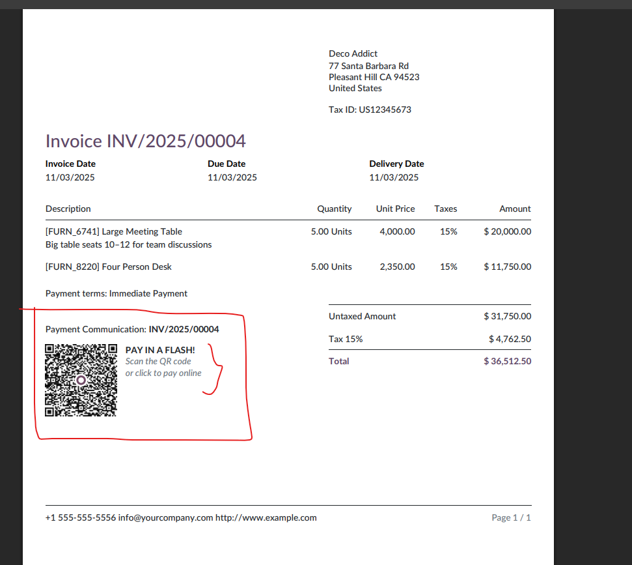Click the Tax ID US12345673 line
The width and height of the screenshot is (632, 565).
(x=370, y=109)
